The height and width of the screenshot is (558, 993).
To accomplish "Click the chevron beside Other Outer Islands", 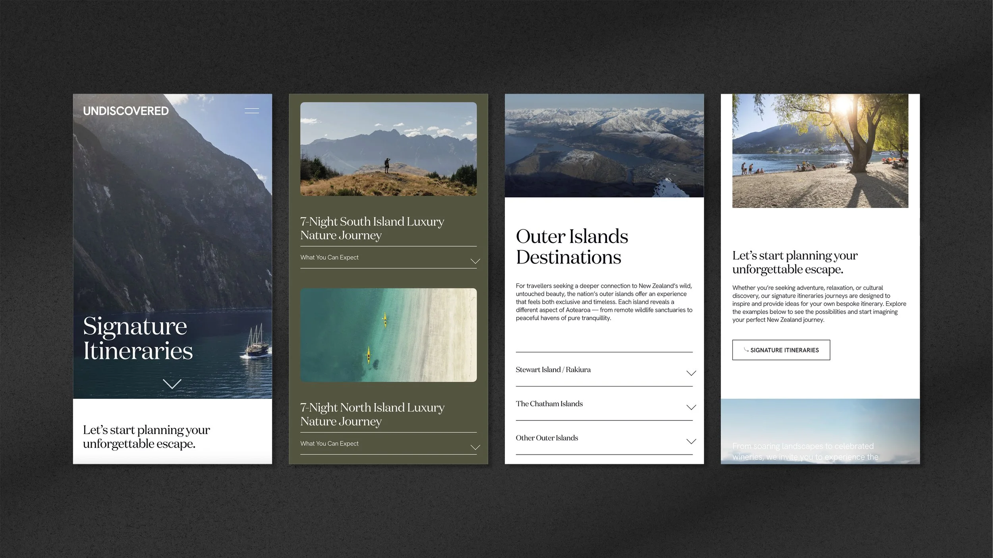I will (691, 441).
